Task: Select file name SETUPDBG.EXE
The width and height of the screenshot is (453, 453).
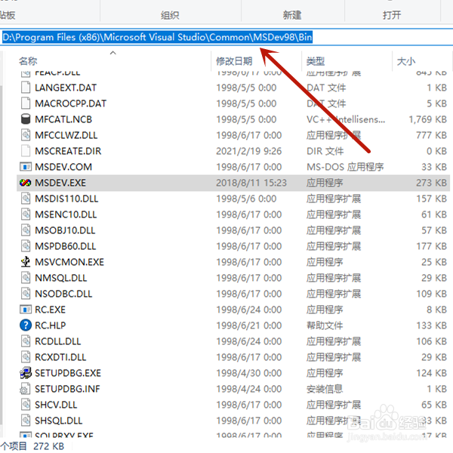Action: (x=68, y=373)
